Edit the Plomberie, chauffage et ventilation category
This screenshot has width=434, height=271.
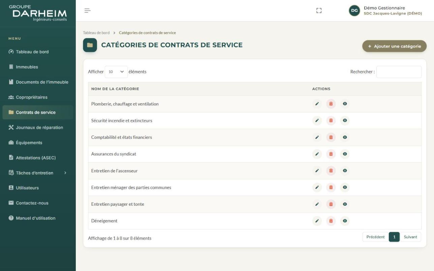pos(317,104)
